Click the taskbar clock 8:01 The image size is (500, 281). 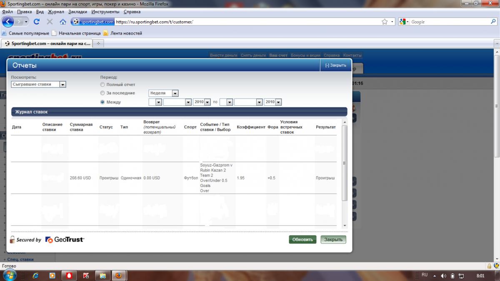[x=480, y=276]
